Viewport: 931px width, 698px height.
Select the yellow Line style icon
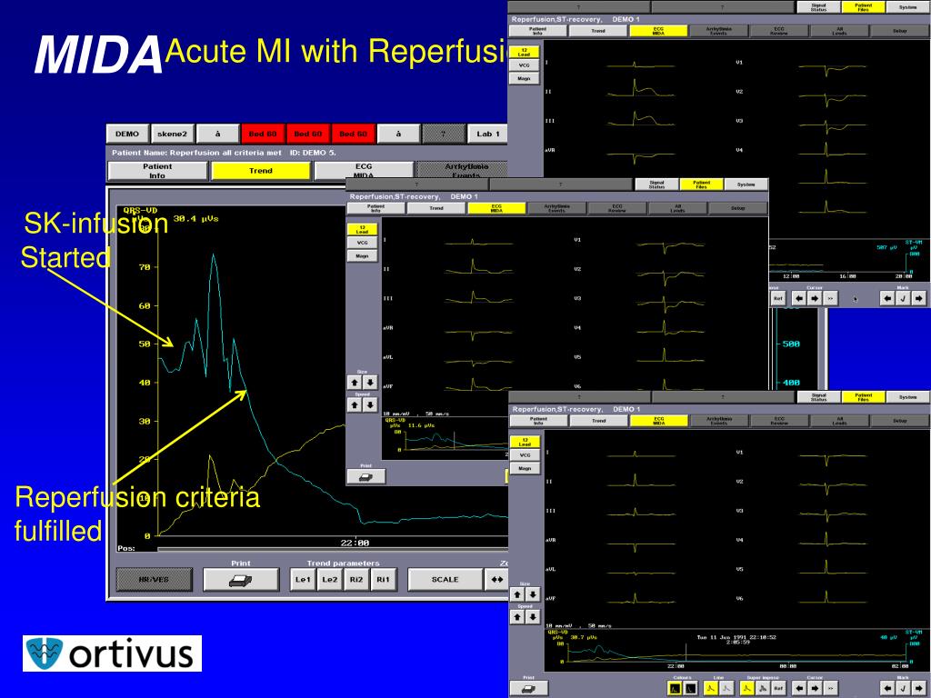[x=711, y=689]
